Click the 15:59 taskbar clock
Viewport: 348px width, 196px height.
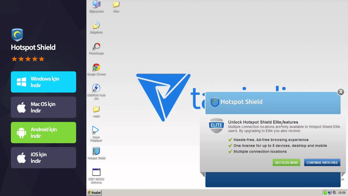[342, 193]
